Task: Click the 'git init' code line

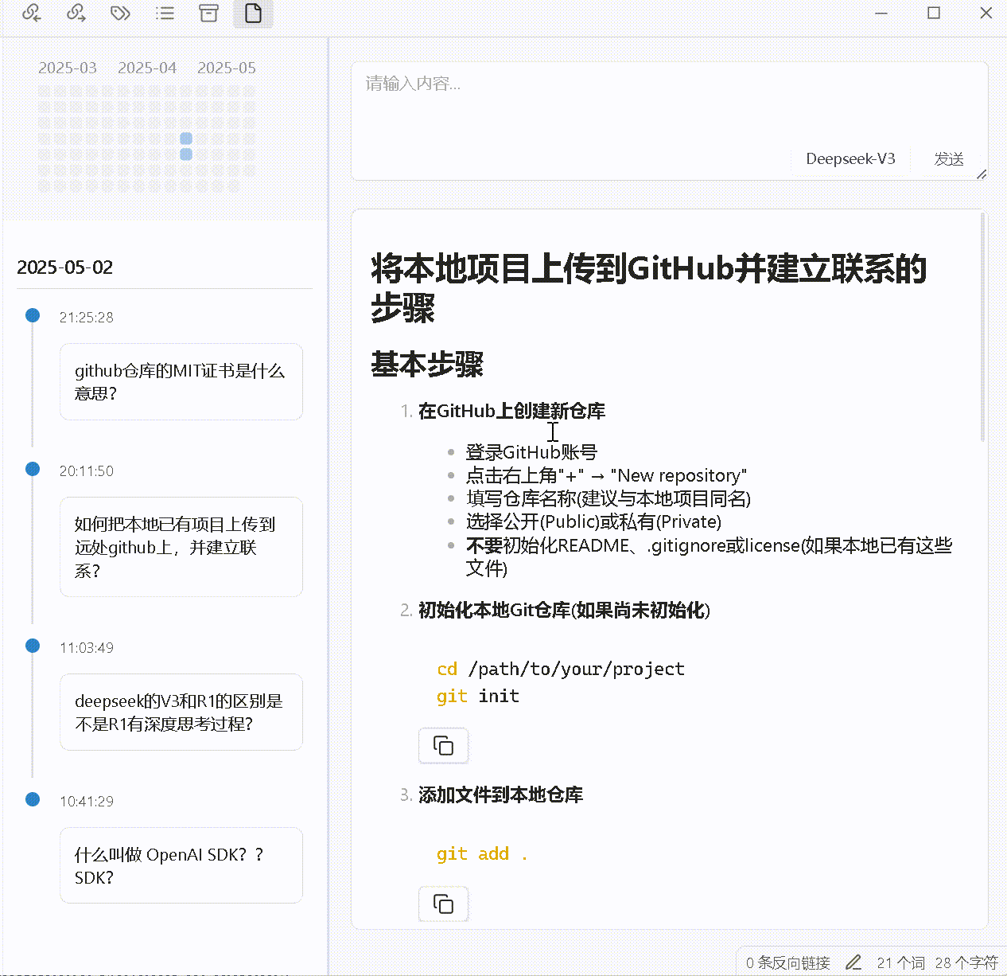Action: click(x=477, y=697)
